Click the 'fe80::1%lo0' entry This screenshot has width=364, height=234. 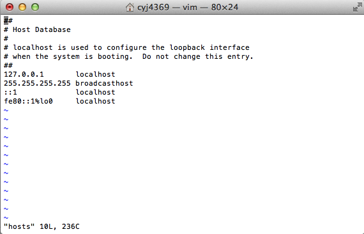28,101
